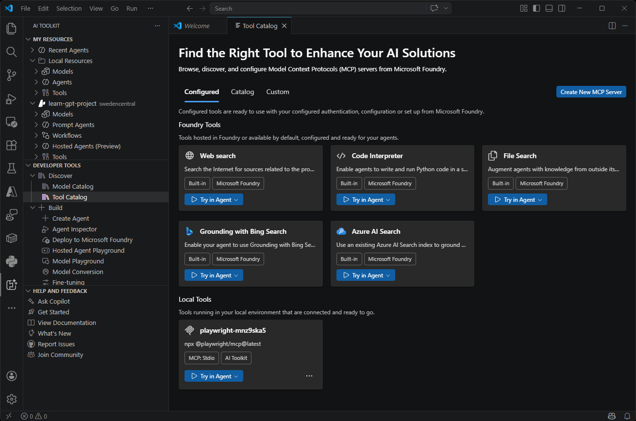Viewport: 636px width, 421px height.
Task: Open View Documentation under Help and Feedback
Action: click(67, 322)
